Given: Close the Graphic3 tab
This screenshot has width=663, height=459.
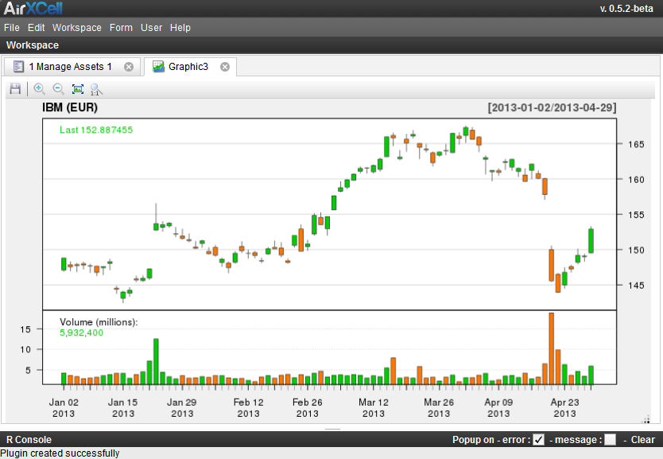Looking at the screenshot, I should pos(225,67).
